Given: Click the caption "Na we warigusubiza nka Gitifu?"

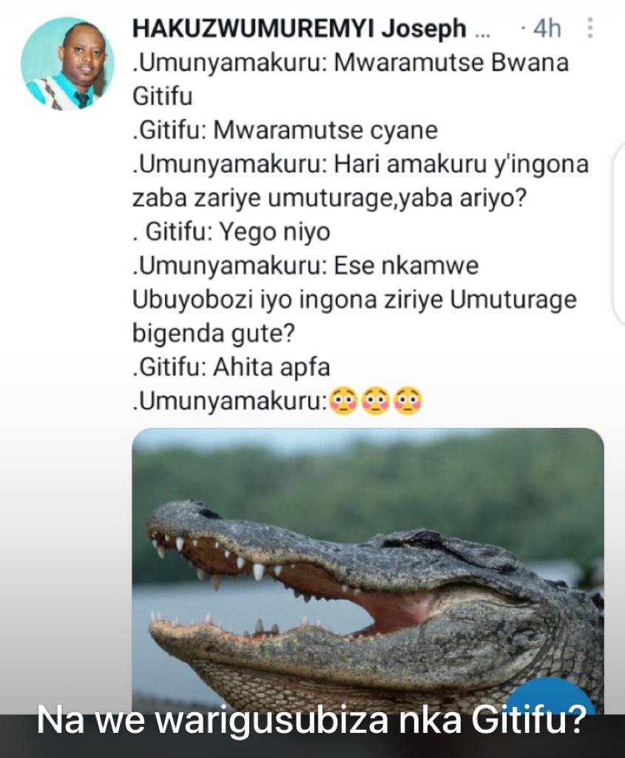Looking at the screenshot, I should point(312,721).
